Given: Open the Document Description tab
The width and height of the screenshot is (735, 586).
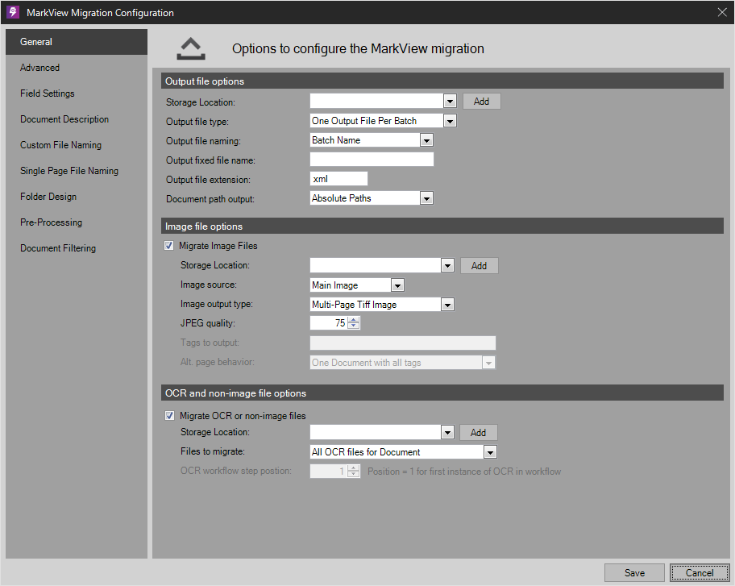Looking at the screenshot, I should (x=77, y=119).
